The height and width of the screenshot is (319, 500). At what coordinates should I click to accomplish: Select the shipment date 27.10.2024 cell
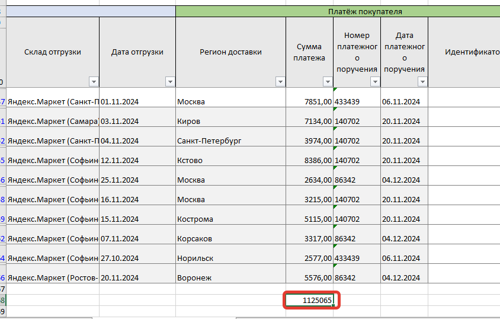137,254
